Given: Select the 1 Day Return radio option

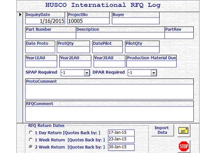Looking at the screenshot, I should 31,132.
